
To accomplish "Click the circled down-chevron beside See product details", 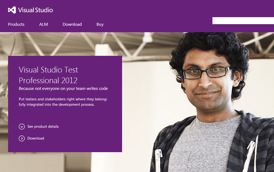I will click(x=22, y=126).
